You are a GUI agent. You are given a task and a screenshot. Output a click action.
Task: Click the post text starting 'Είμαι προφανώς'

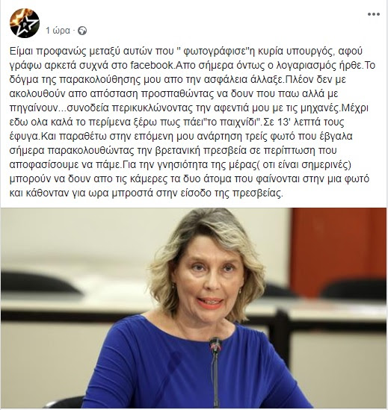click(192, 122)
